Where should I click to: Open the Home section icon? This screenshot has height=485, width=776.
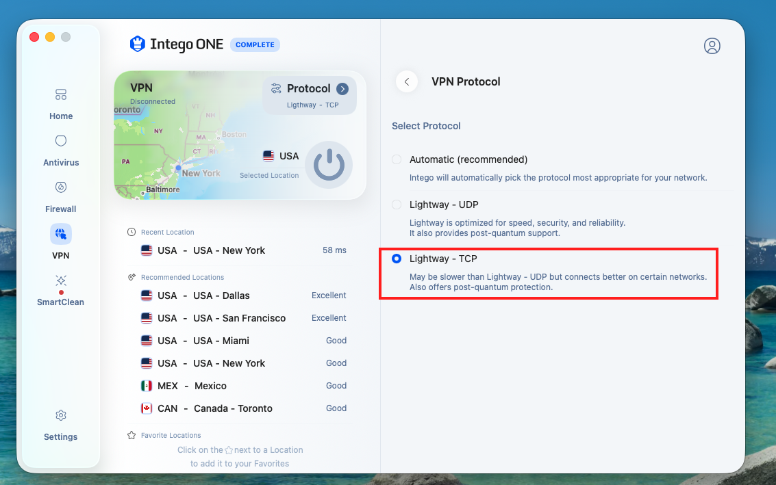tap(61, 94)
